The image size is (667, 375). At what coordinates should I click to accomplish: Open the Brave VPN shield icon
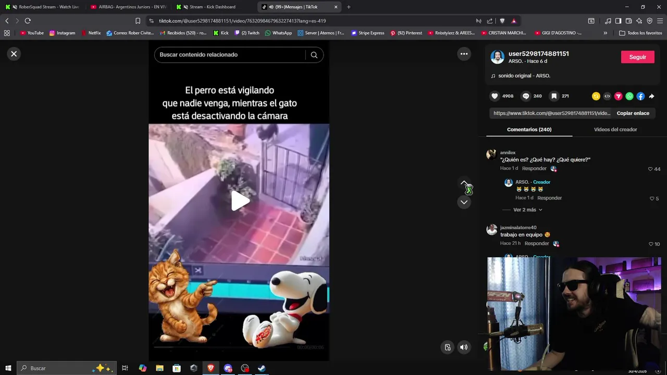(x=649, y=21)
